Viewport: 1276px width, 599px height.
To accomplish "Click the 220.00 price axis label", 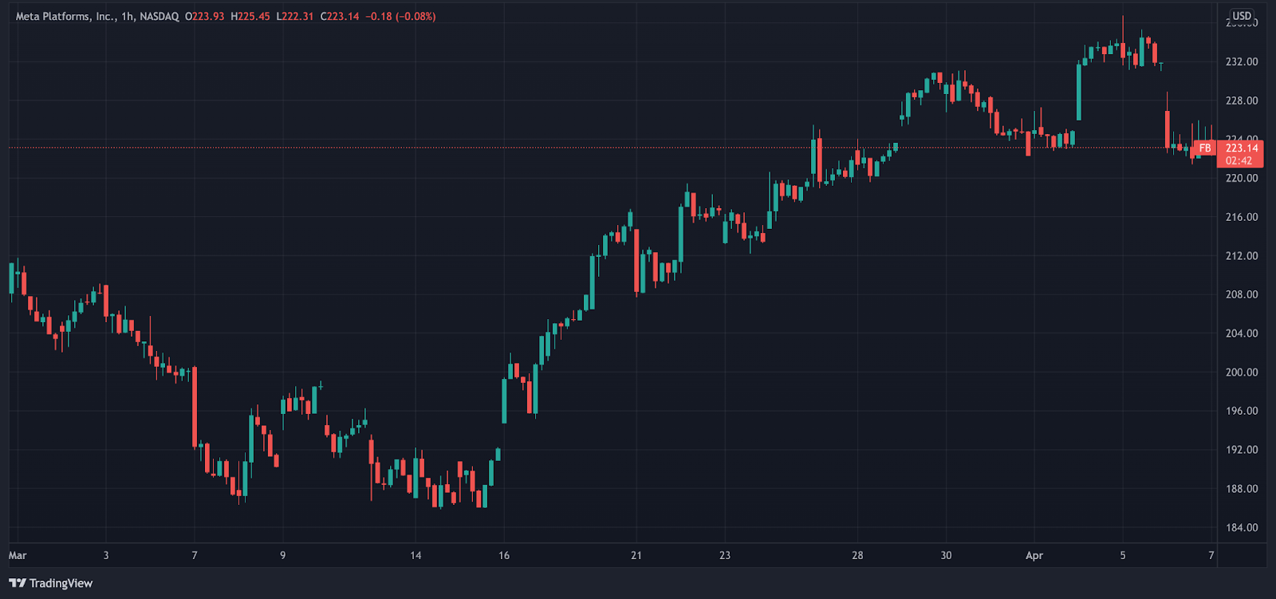I will click(1242, 179).
